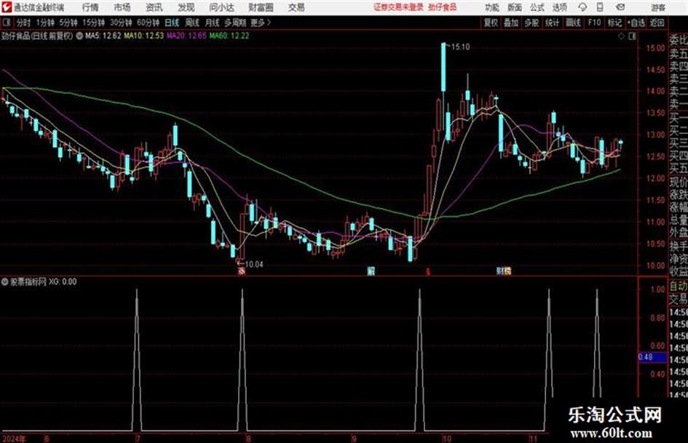
Task: Click the 叠加 overlay button
Action: (x=511, y=23)
